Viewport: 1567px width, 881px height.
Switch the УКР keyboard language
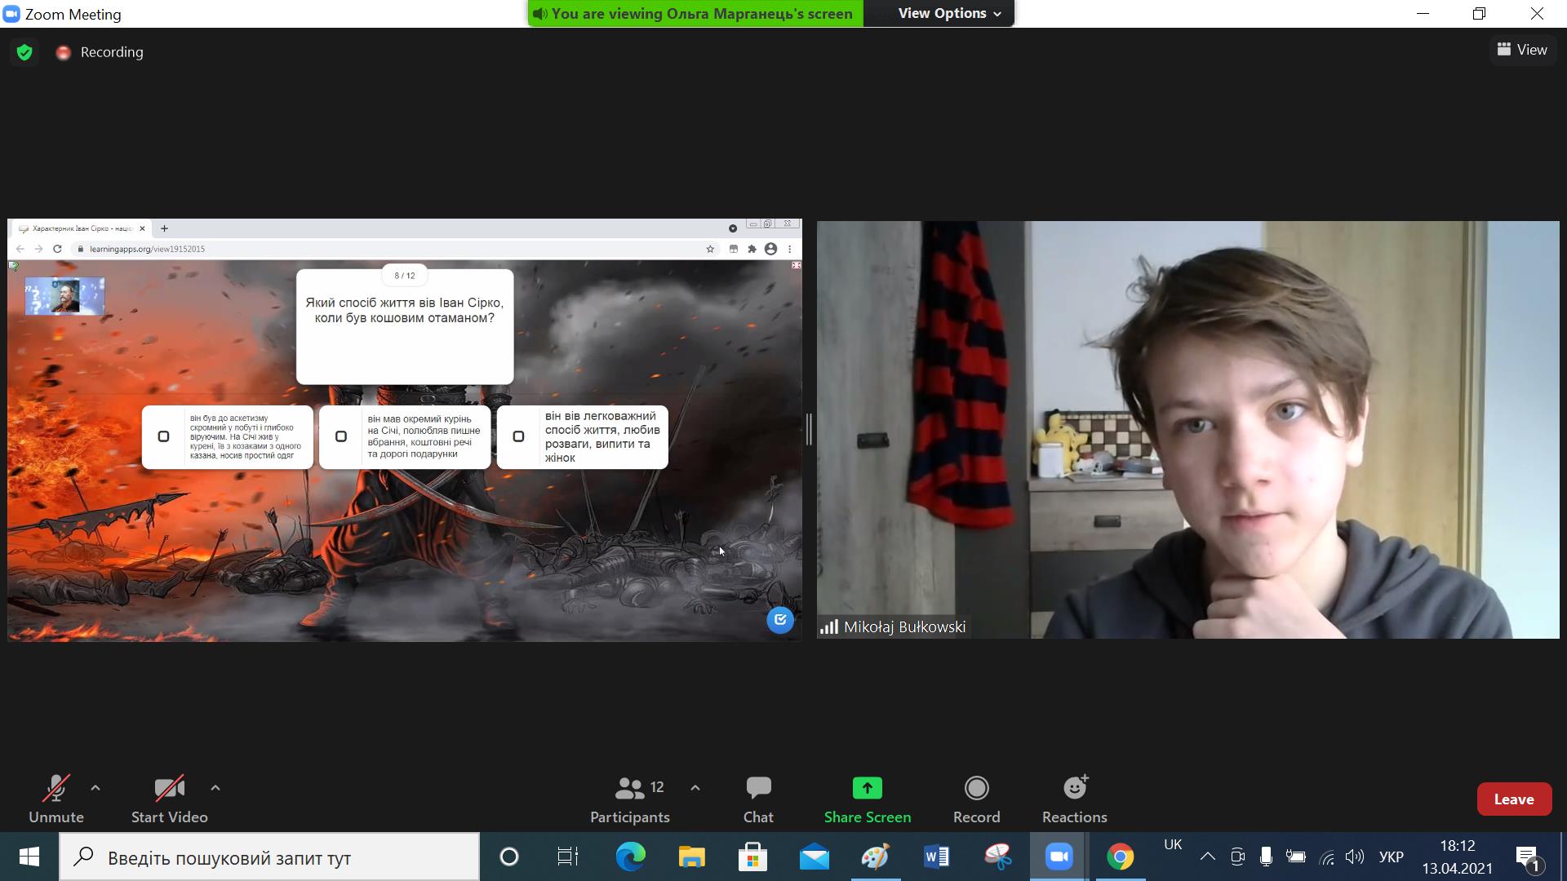click(x=1391, y=857)
